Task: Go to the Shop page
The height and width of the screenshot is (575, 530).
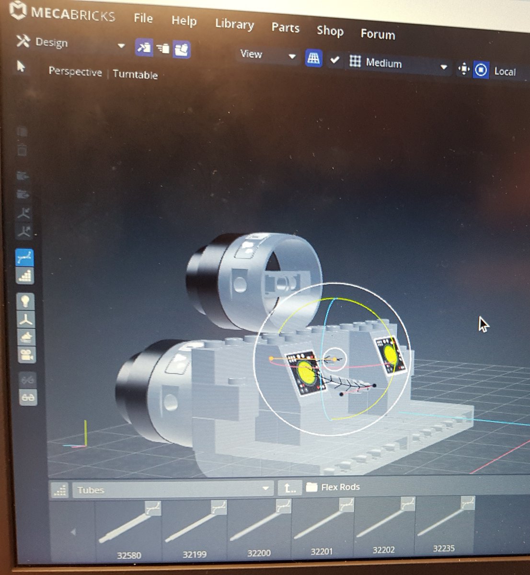Action: click(330, 31)
